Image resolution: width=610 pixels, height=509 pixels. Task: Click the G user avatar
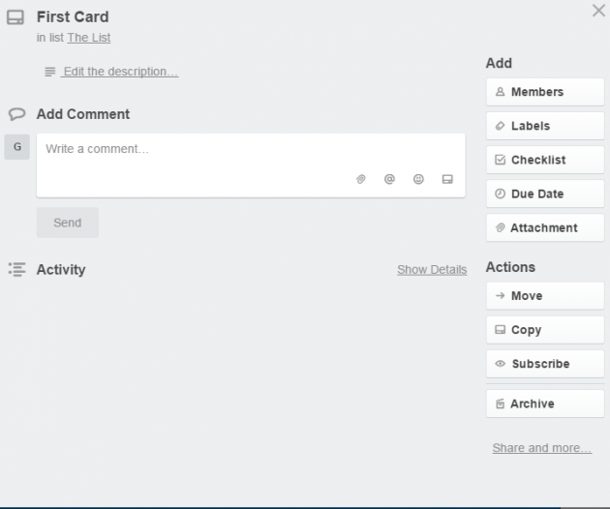click(16, 147)
